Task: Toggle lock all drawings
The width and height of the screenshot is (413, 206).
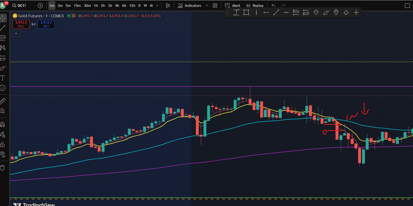Action: [3, 144]
